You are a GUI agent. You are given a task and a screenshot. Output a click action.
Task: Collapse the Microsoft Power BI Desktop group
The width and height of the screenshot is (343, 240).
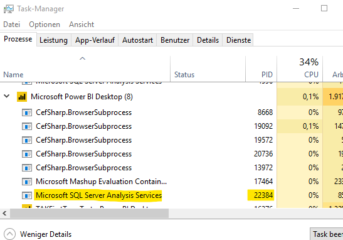[7, 96]
